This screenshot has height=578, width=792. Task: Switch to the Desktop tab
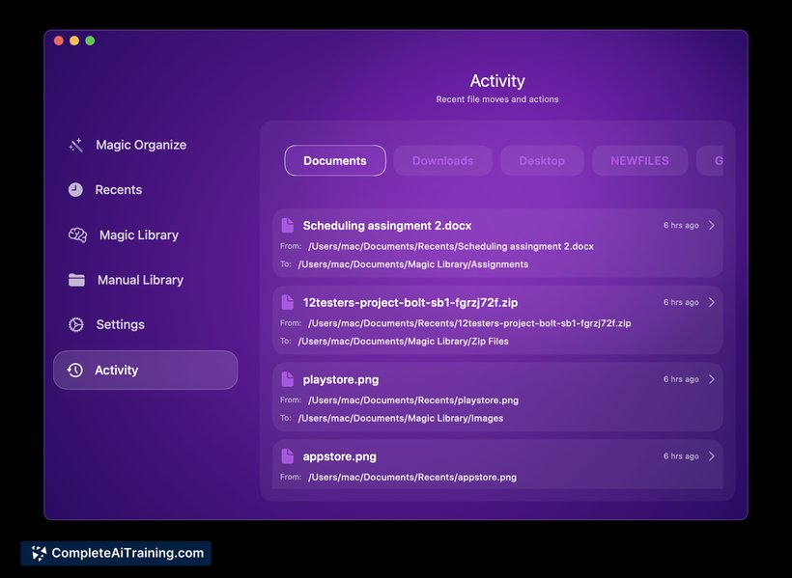tap(542, 160)
